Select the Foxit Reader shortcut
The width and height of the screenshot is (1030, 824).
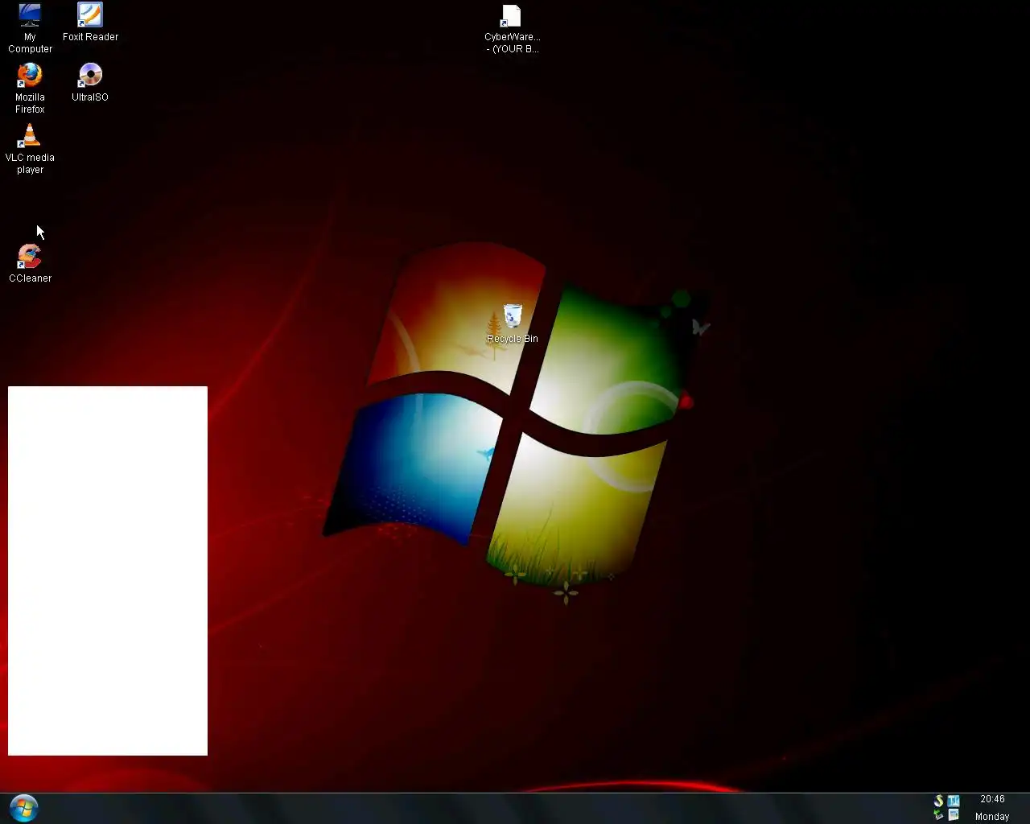(90, 23)
